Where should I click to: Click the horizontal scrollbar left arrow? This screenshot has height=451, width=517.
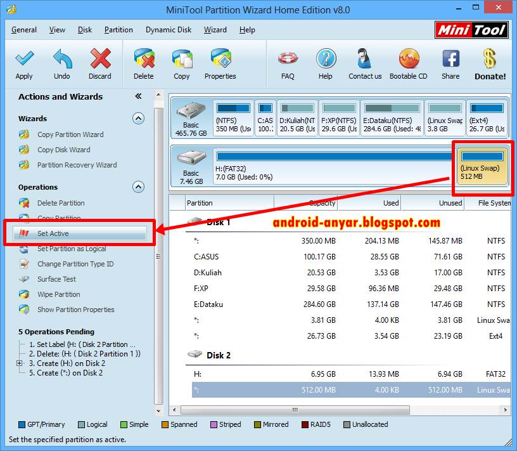tap(174, 410)
